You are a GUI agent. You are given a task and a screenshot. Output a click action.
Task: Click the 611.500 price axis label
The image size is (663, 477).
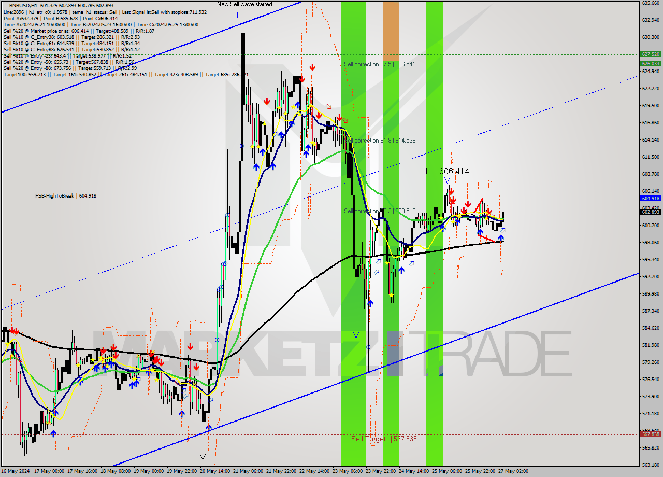pos(650,157)
